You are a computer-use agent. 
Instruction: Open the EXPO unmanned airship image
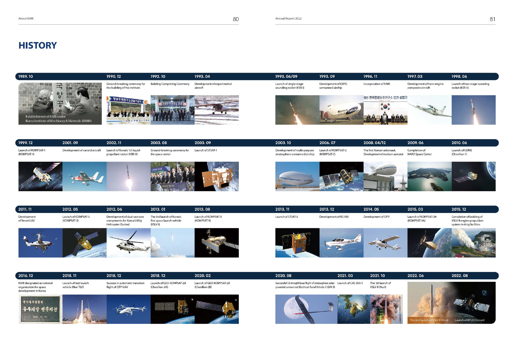(x=341, y=110)
